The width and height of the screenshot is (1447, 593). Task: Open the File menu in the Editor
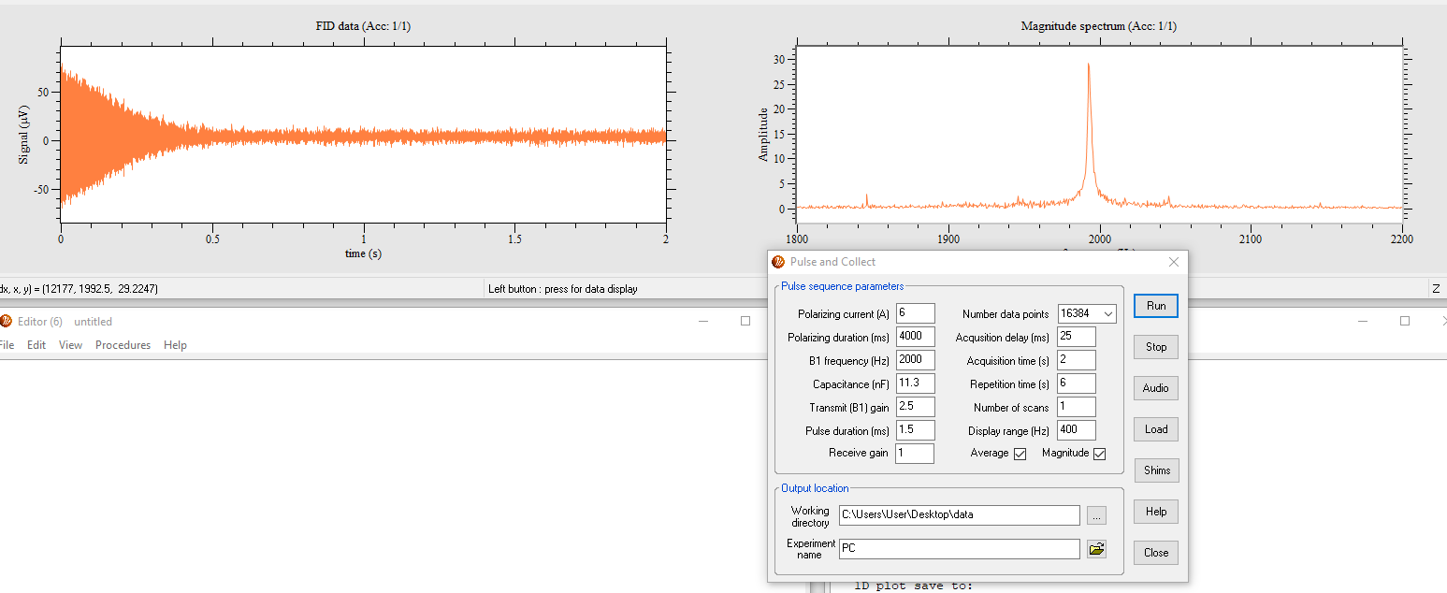[7, 344]
